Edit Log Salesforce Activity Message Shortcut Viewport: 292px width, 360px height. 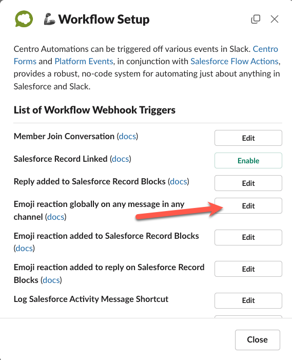tap(248, 300)
